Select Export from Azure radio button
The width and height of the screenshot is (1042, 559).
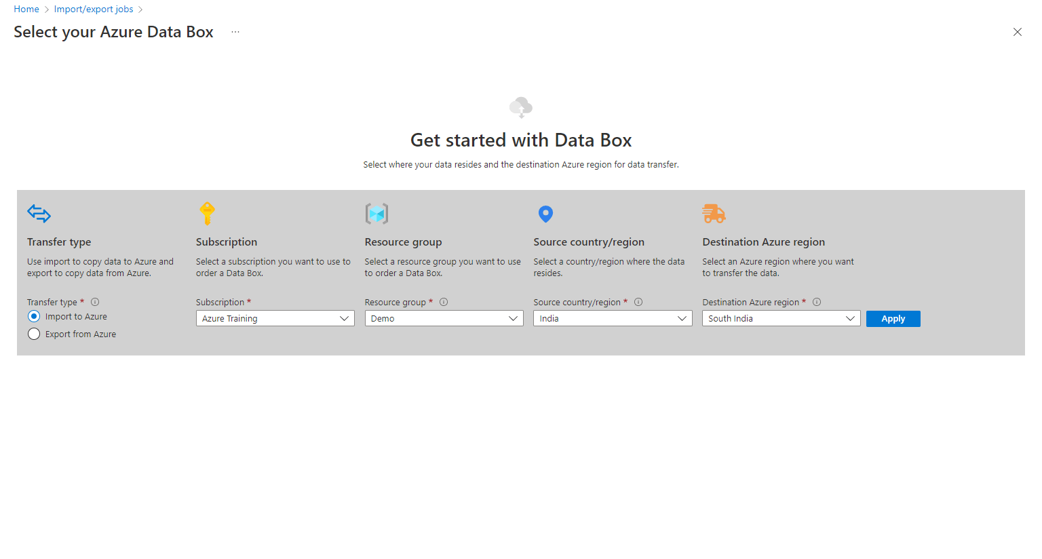(x=34, y=334)
